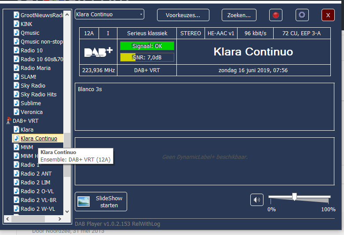Viewport: 344px width, 235px height.
Task: Select Radio 2 VL-BR station
Action: 38,200
